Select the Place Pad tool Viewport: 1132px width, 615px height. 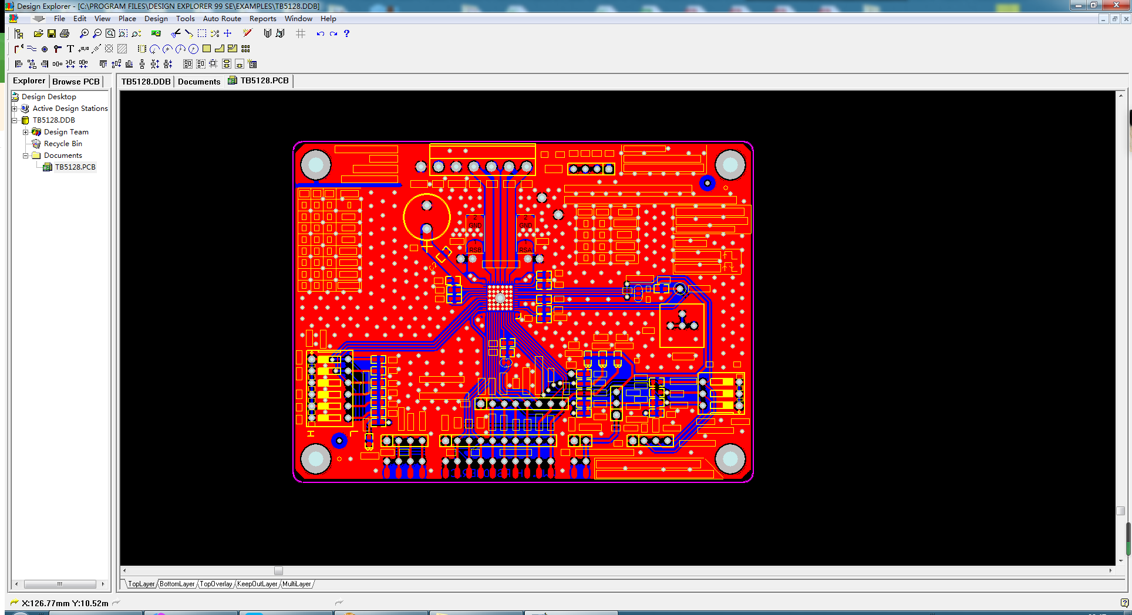(44, 49)
